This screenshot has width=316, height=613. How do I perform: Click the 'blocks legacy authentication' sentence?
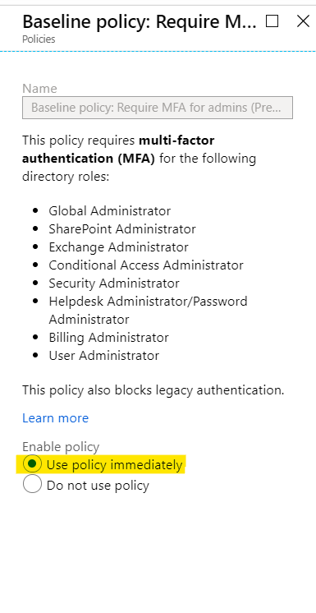pos(153,390)
